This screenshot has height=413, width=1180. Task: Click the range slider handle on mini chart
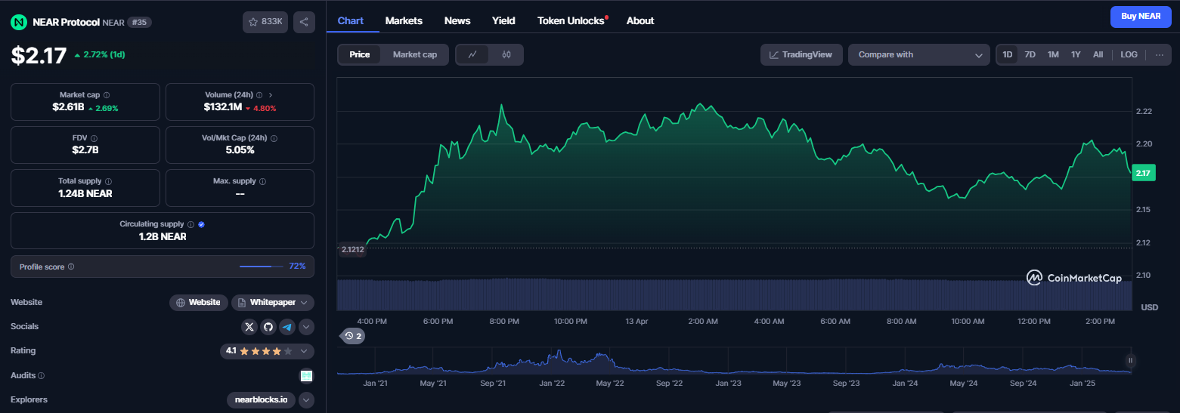(1131, 360)
